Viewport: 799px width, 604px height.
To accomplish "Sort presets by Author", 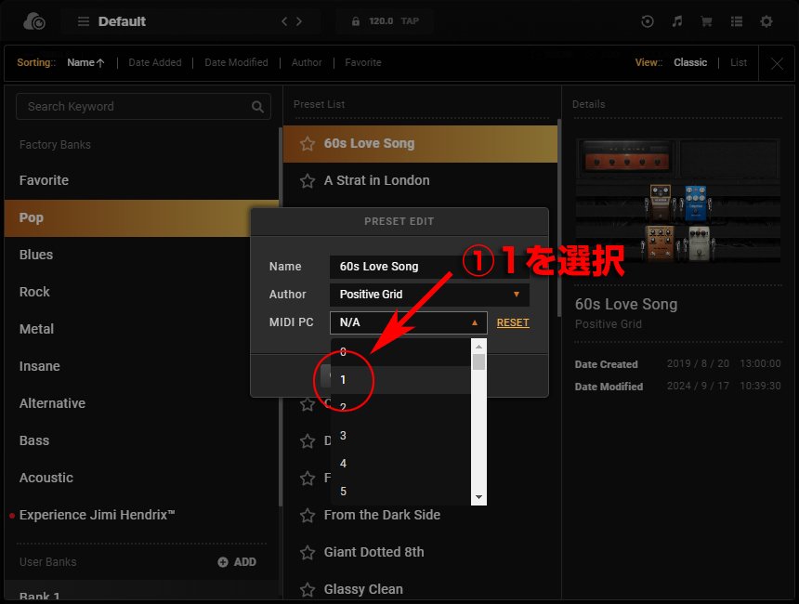I will (x=307, y=62).
